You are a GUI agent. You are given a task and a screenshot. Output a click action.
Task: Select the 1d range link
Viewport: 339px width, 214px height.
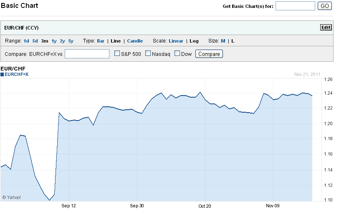(26, 41)
